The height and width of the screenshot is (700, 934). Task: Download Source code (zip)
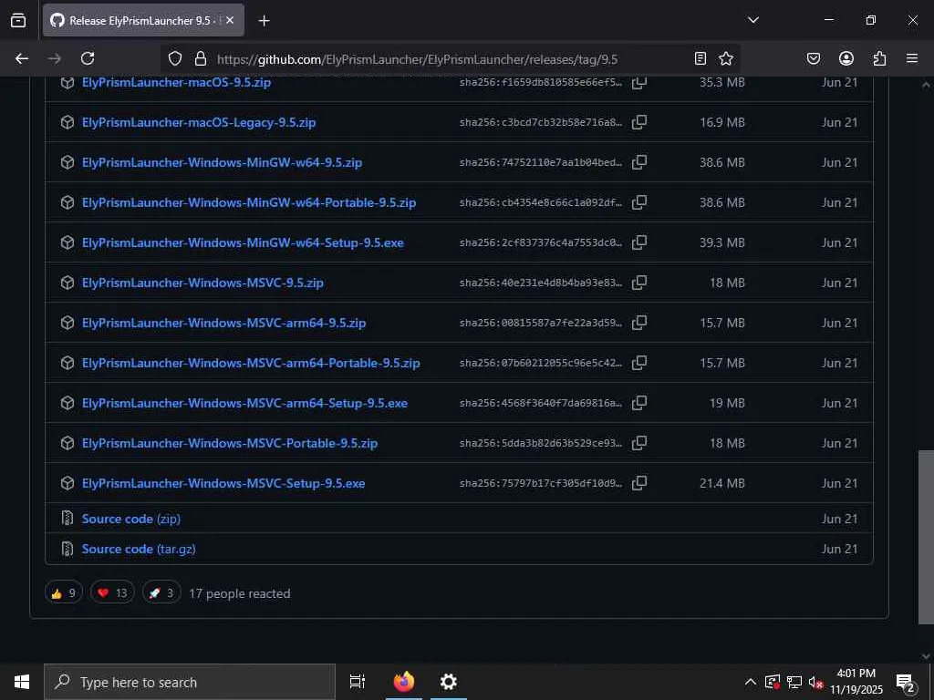point(131,519)
